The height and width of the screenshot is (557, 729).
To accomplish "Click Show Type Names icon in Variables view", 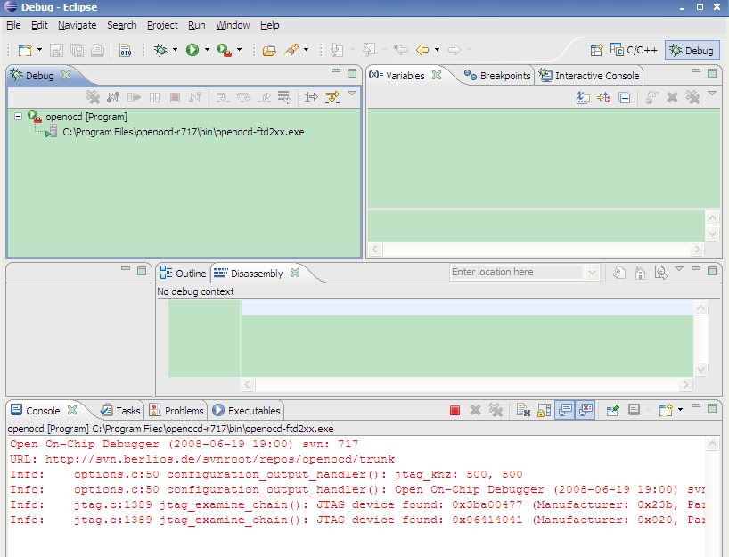I will click(583, 97).
